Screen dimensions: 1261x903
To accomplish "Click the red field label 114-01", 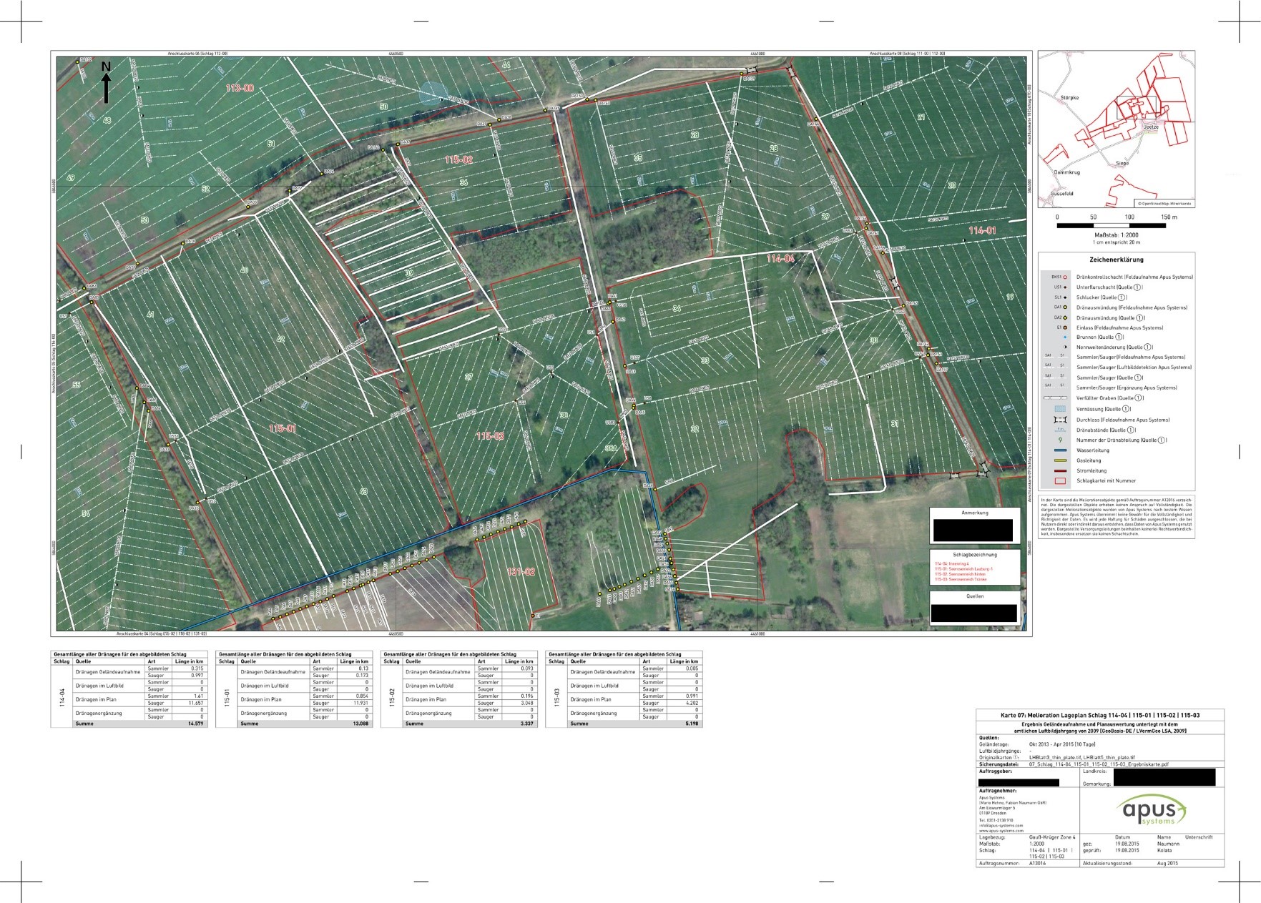I will tap(982, 230).
